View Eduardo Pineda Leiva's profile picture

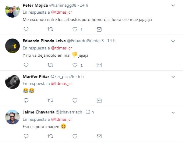[12, 46]
